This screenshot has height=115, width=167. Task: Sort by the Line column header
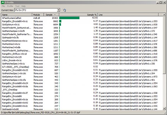tap(128, 15)
